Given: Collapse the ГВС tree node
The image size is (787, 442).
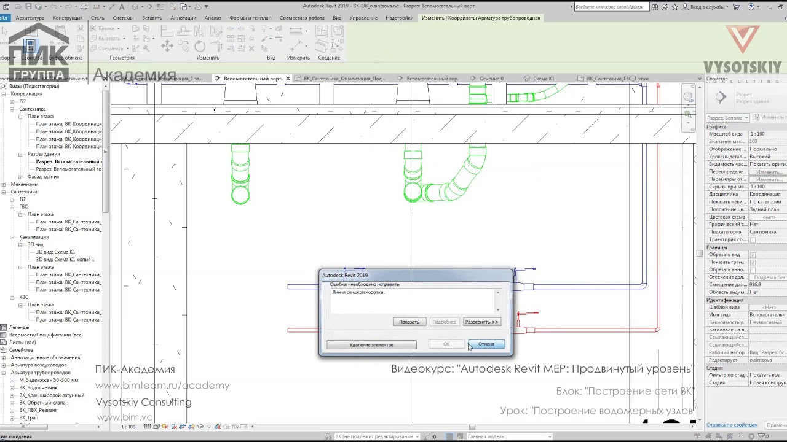Looking at the screenshot, I should [12, 207].
